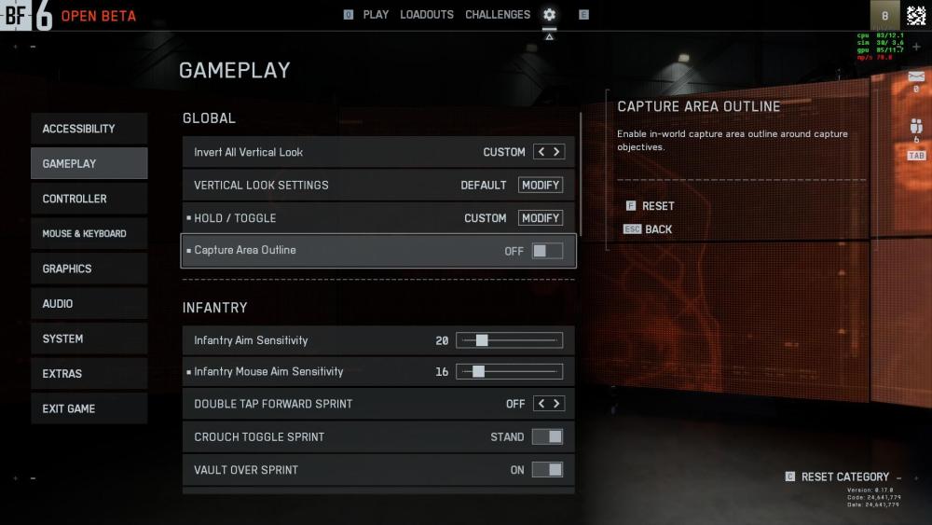Click the F key icon beside Reset
The width and height of the screenshot is (932, 525).
631,206
